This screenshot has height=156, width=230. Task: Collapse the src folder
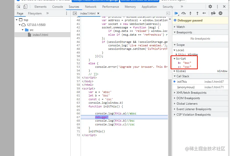click(x=22, y=30)
